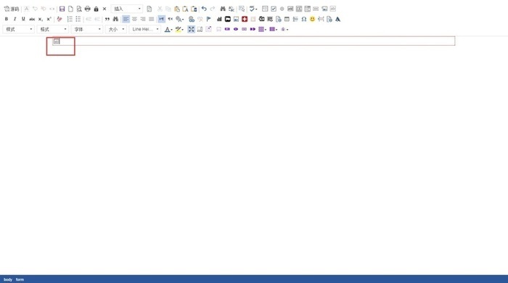Insert a link with chain icon
508x283 pixels.
[x=192, y=19]
